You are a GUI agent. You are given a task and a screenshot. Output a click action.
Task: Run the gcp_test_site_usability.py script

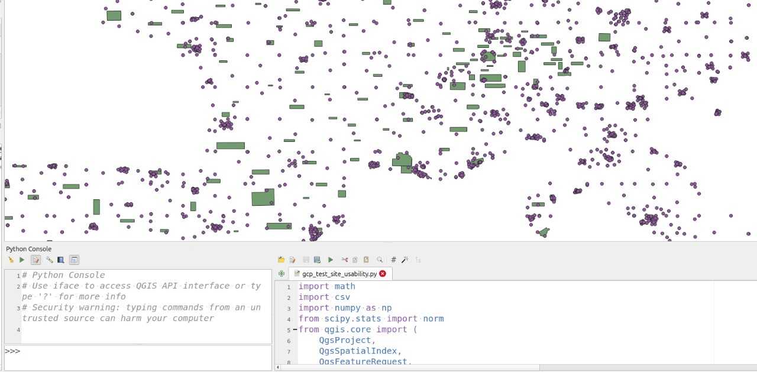point(331,259)
